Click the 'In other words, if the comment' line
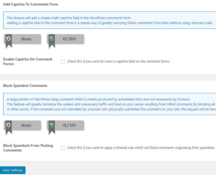Image resolution: width=216 pixels, height=175 pixels. click(x=111, y=109)
